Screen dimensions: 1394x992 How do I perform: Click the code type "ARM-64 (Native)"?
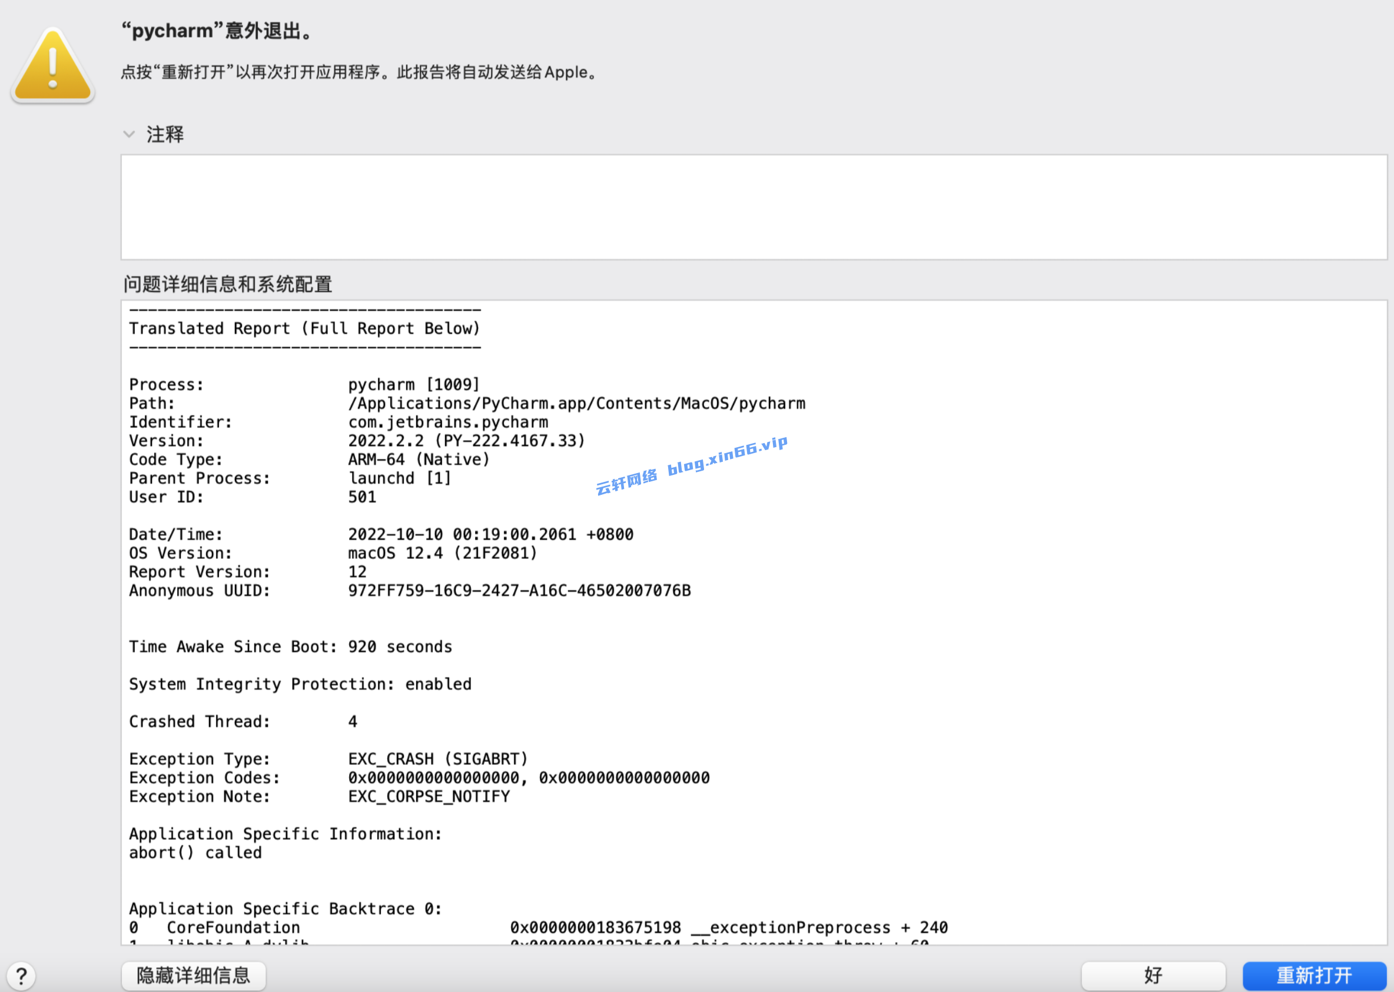419,460
